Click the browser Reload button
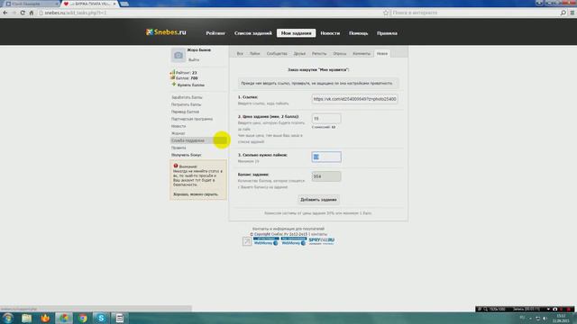The height and width of the screenshot is (324, 577). [23, 13]
